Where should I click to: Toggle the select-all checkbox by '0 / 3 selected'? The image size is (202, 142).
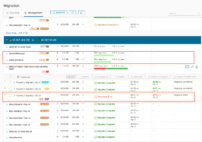pos(11,77)
